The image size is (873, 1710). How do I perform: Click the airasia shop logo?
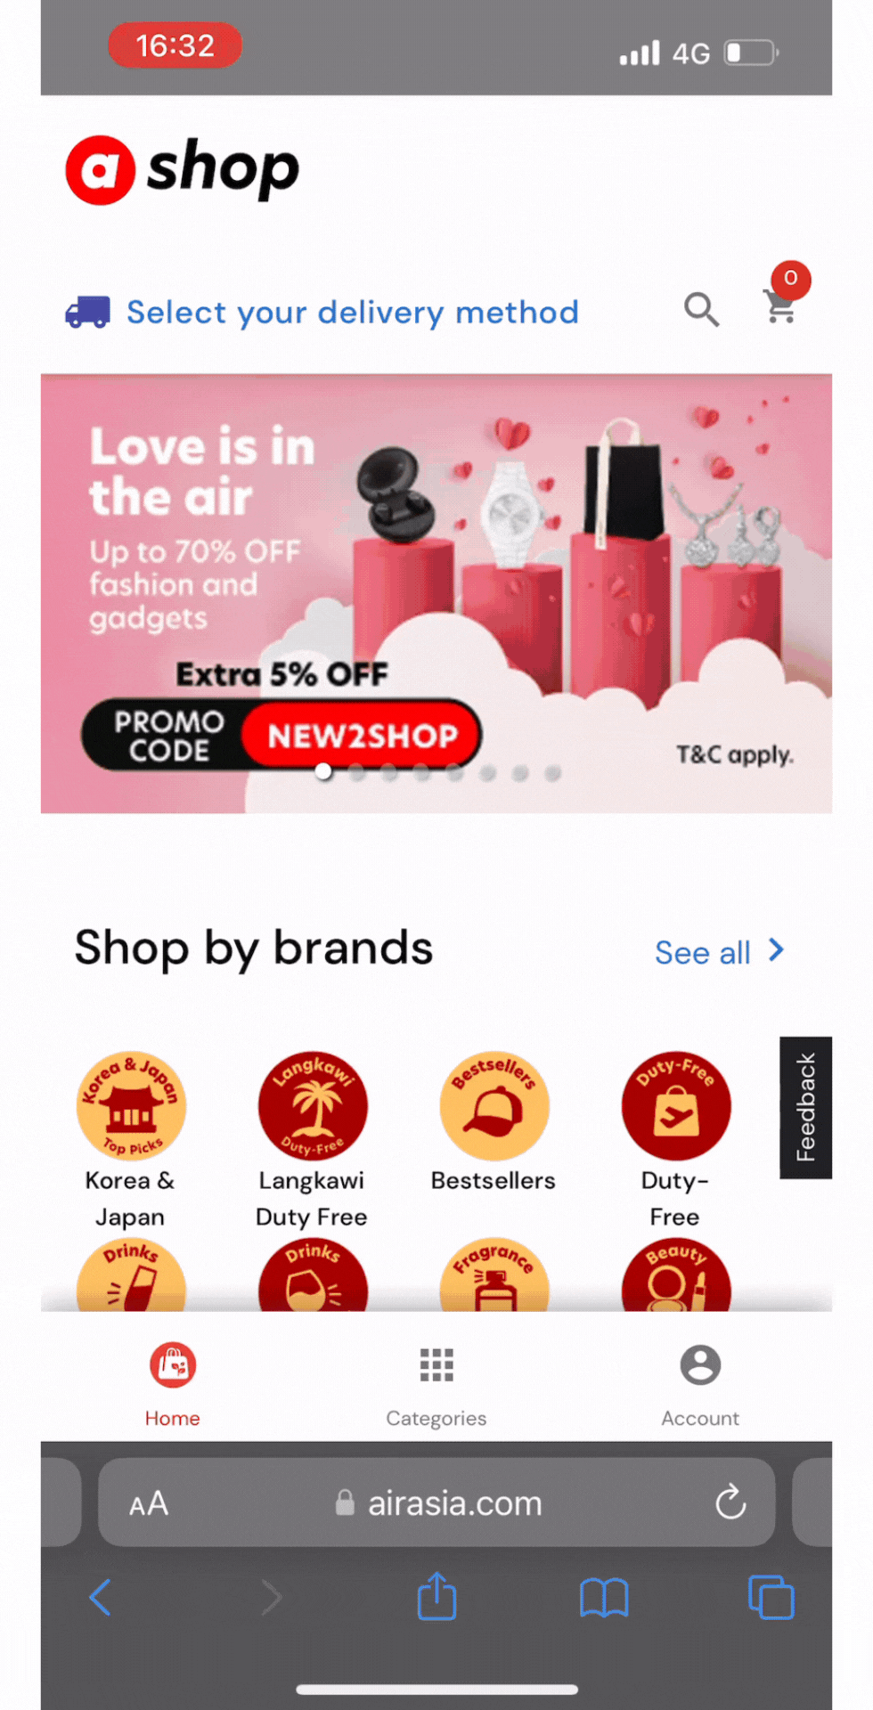point(182,169)
